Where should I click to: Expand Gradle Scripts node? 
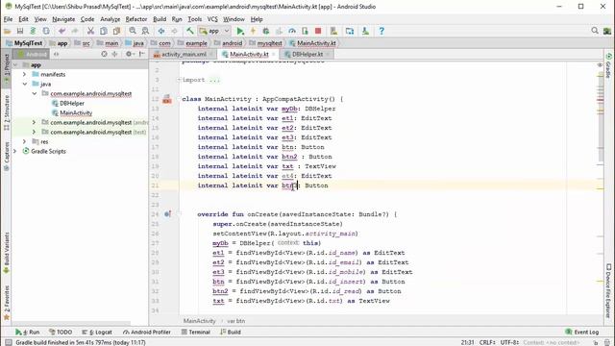pos(15,152)
